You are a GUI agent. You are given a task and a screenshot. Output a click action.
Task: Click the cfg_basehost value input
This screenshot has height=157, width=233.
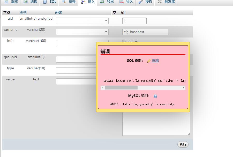(x=145, y=32)
